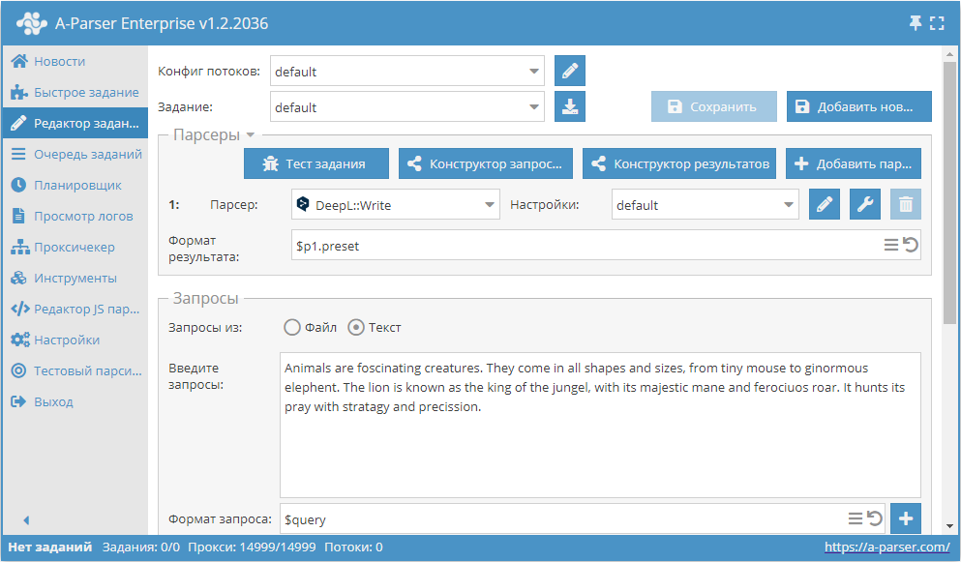This screenshot has height=562, width=961.
Task: Open list icon in Формат запроса field
Action: pyautogui.click(x=856, y=519)
